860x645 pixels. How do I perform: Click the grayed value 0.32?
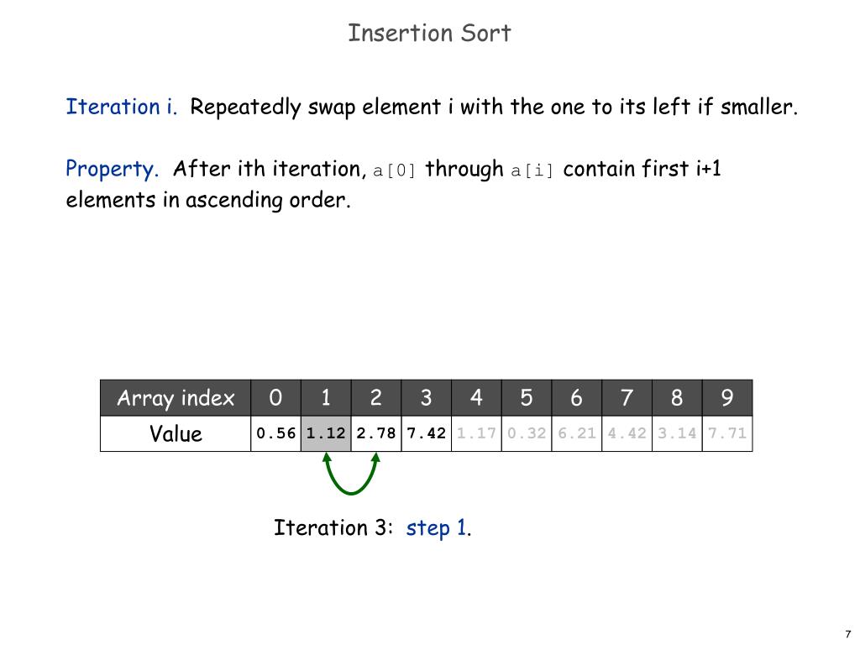527,433
